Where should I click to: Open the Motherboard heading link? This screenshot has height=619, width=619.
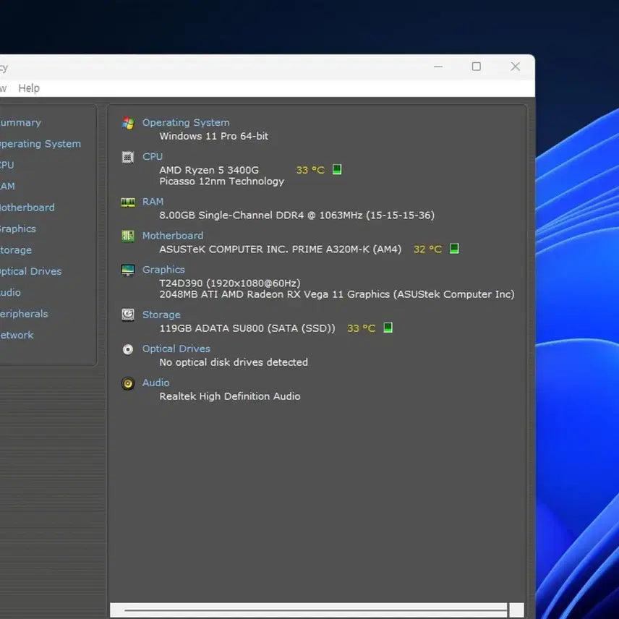[173, 235]
